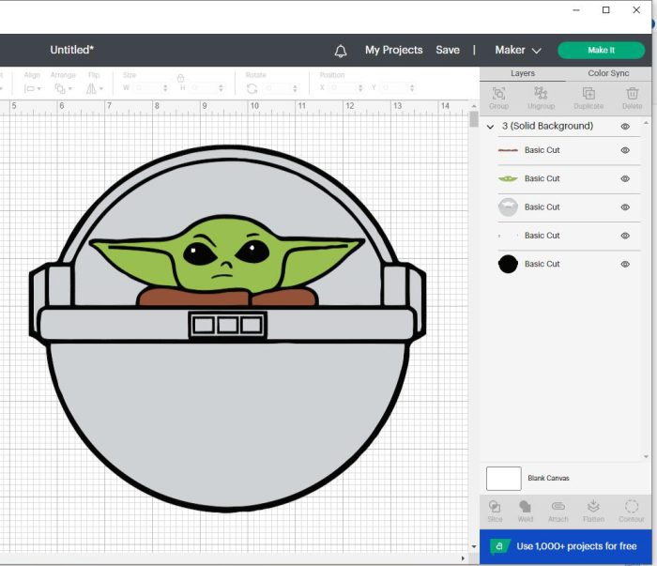Click Use 1,000+ projects for free banner
This screenshot has height=566, width=657.
click(x=566, y=546)
